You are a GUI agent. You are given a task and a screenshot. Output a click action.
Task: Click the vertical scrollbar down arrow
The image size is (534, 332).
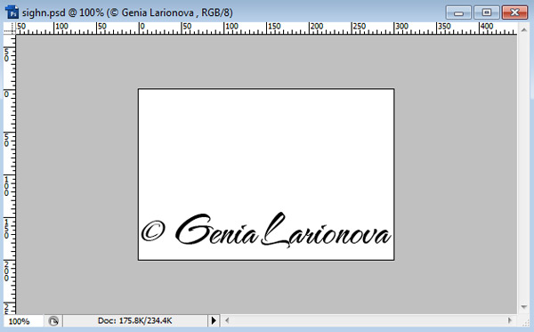pyautogui.click(x=524, y=307)
